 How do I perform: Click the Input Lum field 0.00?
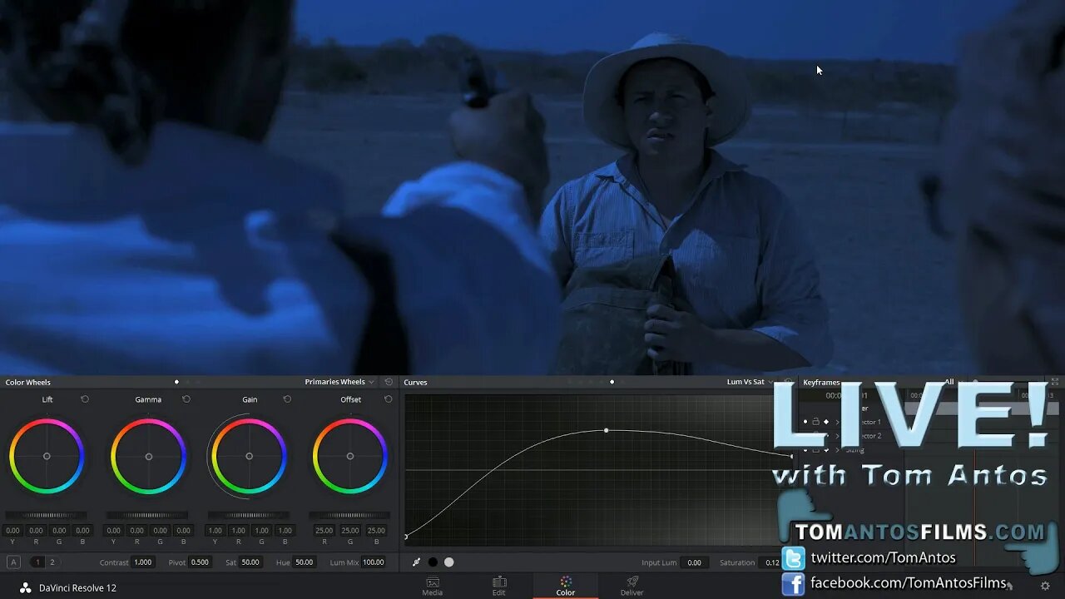pyautogui.click(x=694, y=562)
